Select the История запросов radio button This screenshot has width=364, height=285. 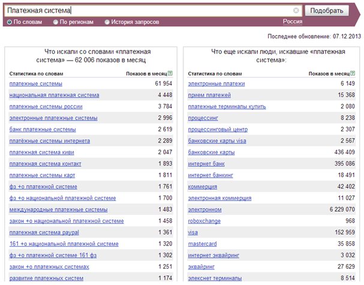click(x=107, y=22)
